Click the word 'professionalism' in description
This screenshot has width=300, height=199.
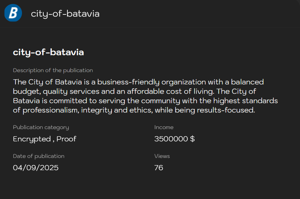(x=51, y=110)
